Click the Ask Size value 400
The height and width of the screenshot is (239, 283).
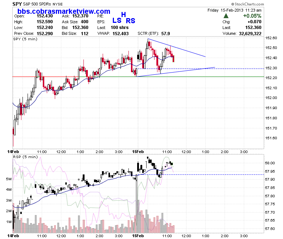[x=85, y=22]
